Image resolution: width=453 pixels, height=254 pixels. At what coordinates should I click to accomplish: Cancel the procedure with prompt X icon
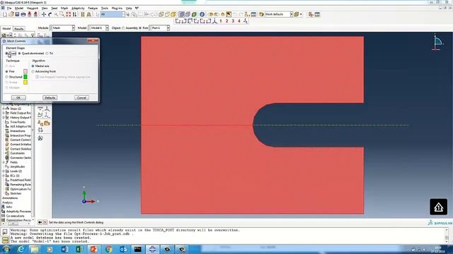pos(45,222)
